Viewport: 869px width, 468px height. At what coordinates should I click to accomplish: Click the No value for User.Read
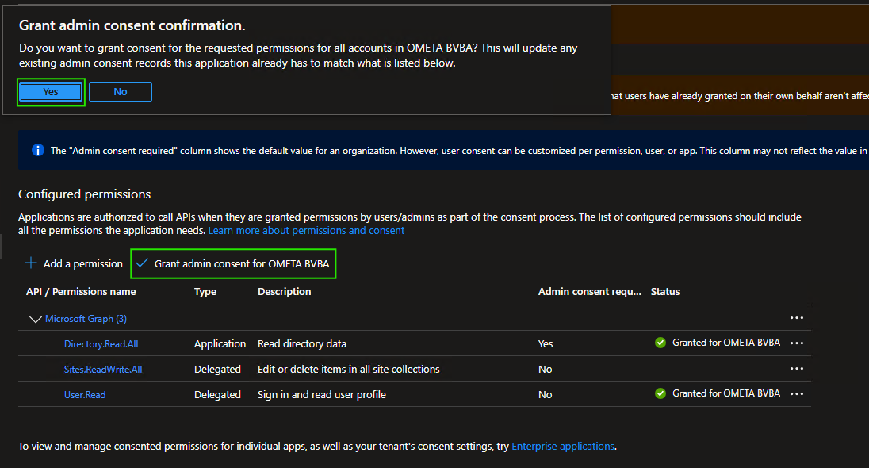546,395
